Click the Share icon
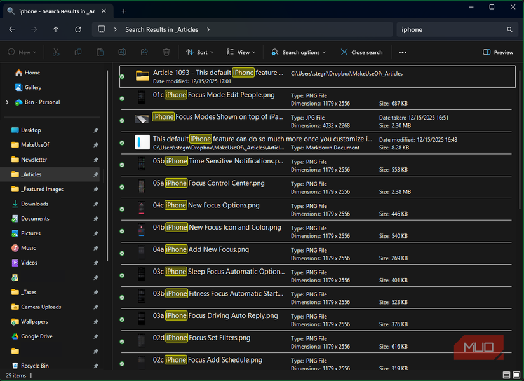This screenshot has width=524, height=381. point(144,52)
